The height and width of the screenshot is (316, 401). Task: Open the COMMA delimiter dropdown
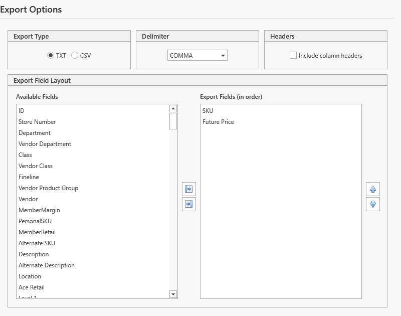coord(197,55)
